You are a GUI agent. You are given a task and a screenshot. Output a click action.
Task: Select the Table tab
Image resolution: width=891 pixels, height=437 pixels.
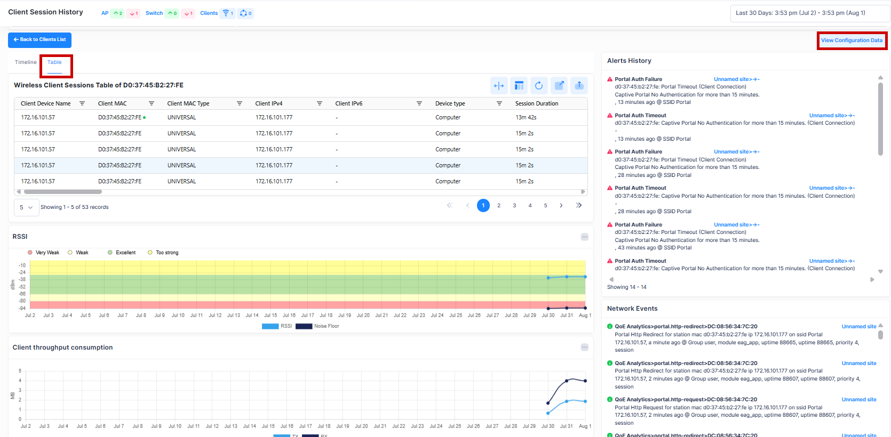pyautogui.click(x=54, y=62)
